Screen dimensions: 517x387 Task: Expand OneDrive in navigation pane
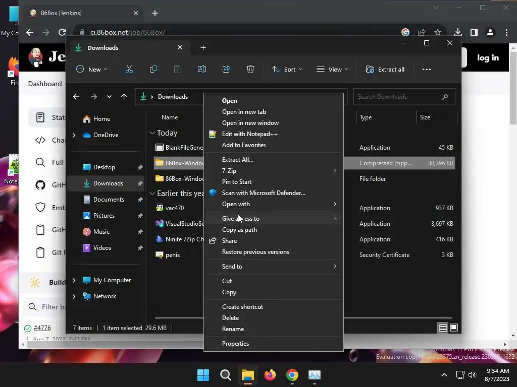(74, 135)
